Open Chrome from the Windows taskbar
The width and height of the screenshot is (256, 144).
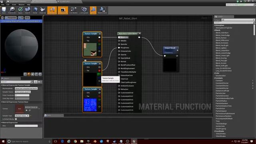pyautogui.click(x=75, y=141)
